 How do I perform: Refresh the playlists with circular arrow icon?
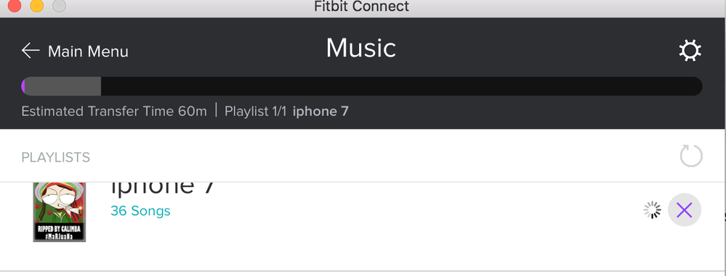[691, 156]
